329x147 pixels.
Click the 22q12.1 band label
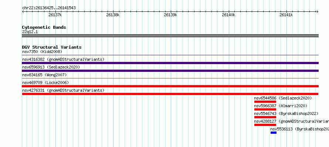(x=30, y=32)
